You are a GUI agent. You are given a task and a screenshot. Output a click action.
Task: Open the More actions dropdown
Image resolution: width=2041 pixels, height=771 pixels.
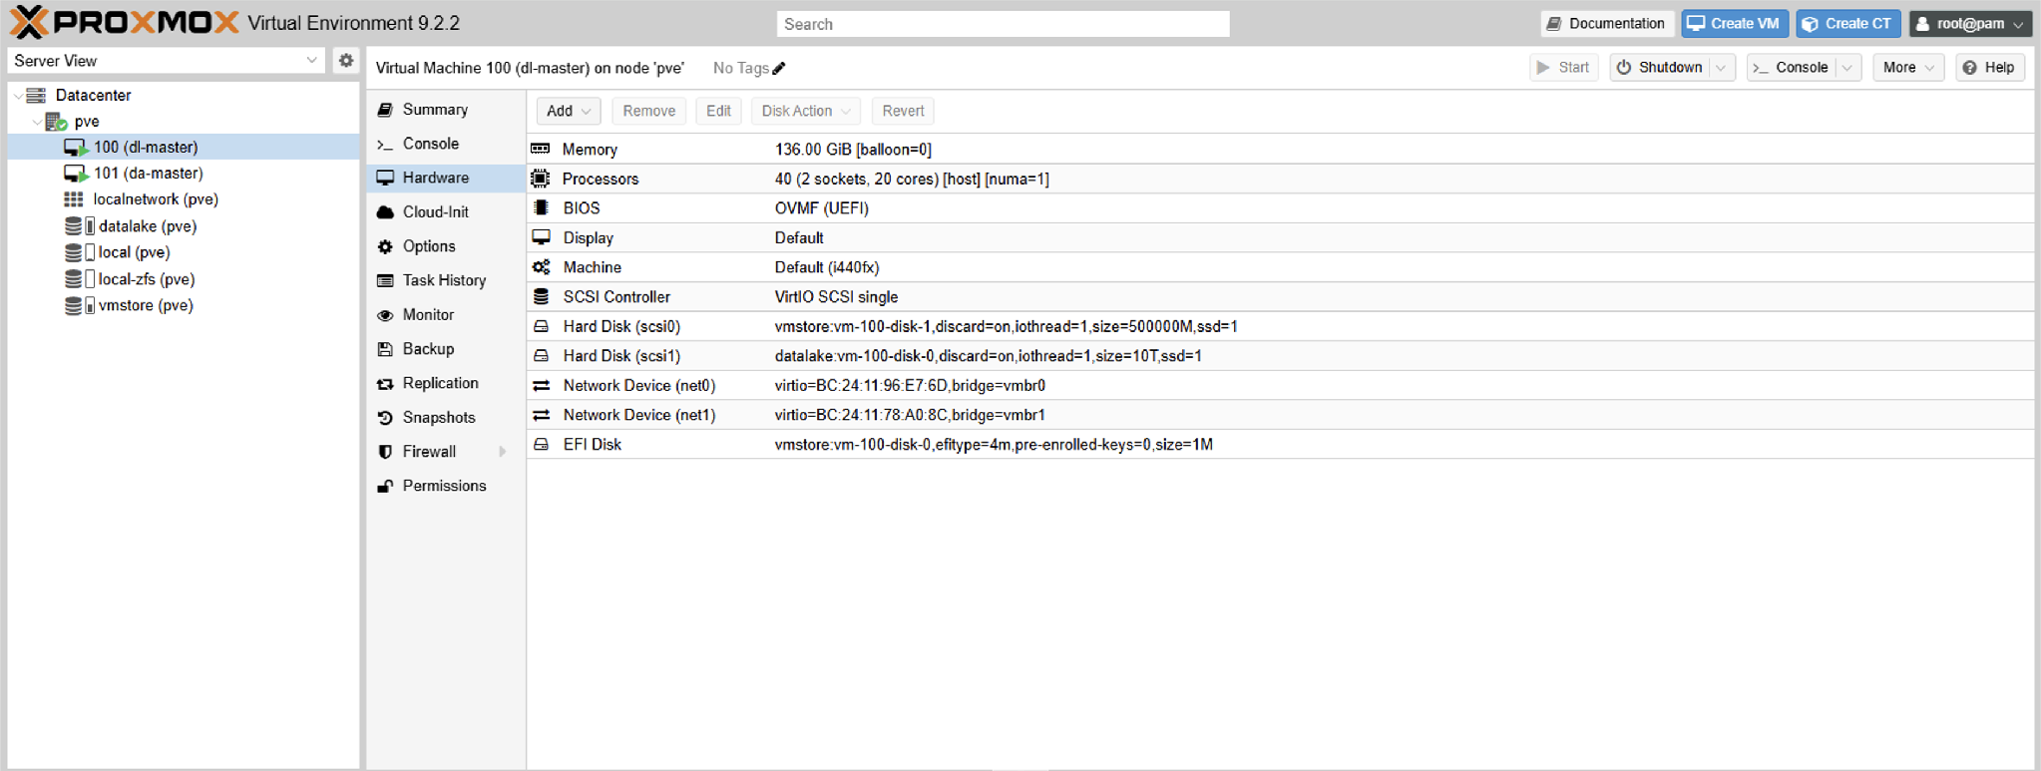click(1908, 68)
